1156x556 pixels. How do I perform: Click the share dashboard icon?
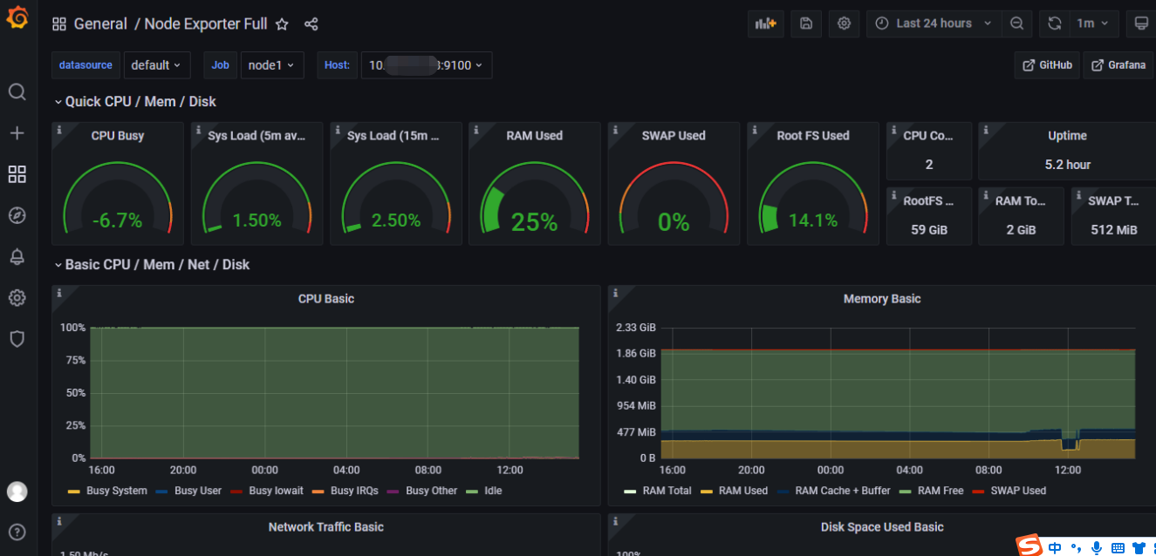[x=311, y=24]
